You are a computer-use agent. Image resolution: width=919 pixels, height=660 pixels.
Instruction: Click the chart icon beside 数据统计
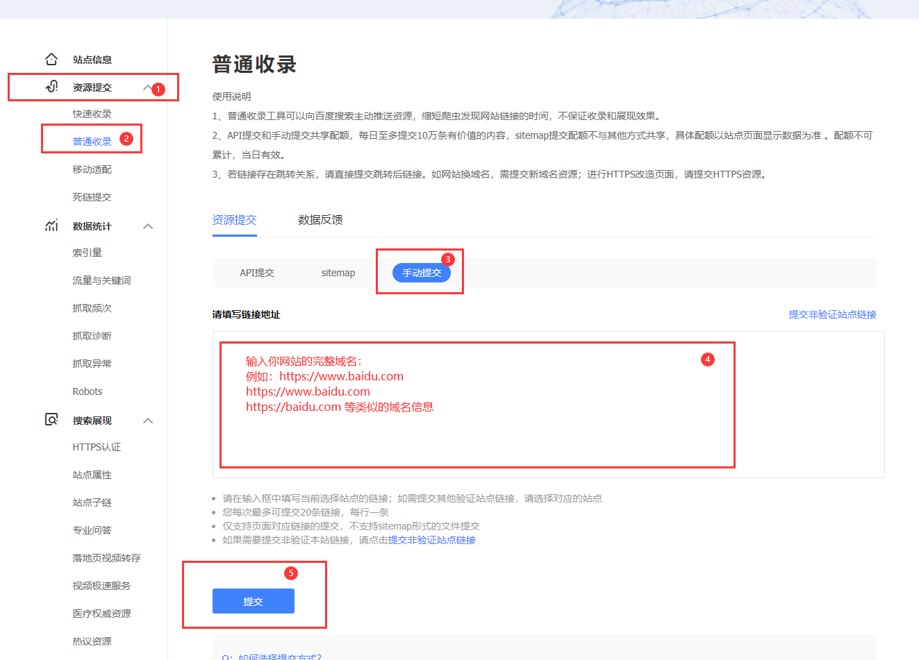(x=51, y=226)
